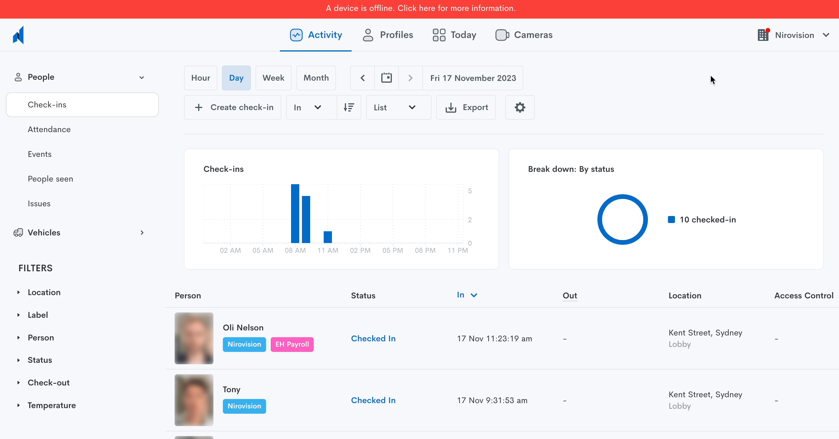Open settings gear icon
Viewport: 839px width, 439px height.
520,107
